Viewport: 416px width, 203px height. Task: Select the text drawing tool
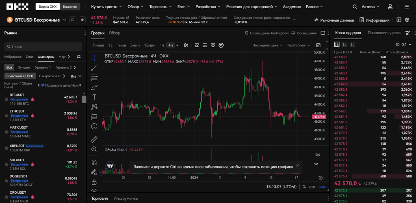[x=94, y=97]
